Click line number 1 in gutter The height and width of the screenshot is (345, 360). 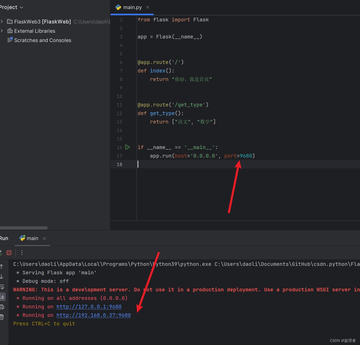click(121, 20)
